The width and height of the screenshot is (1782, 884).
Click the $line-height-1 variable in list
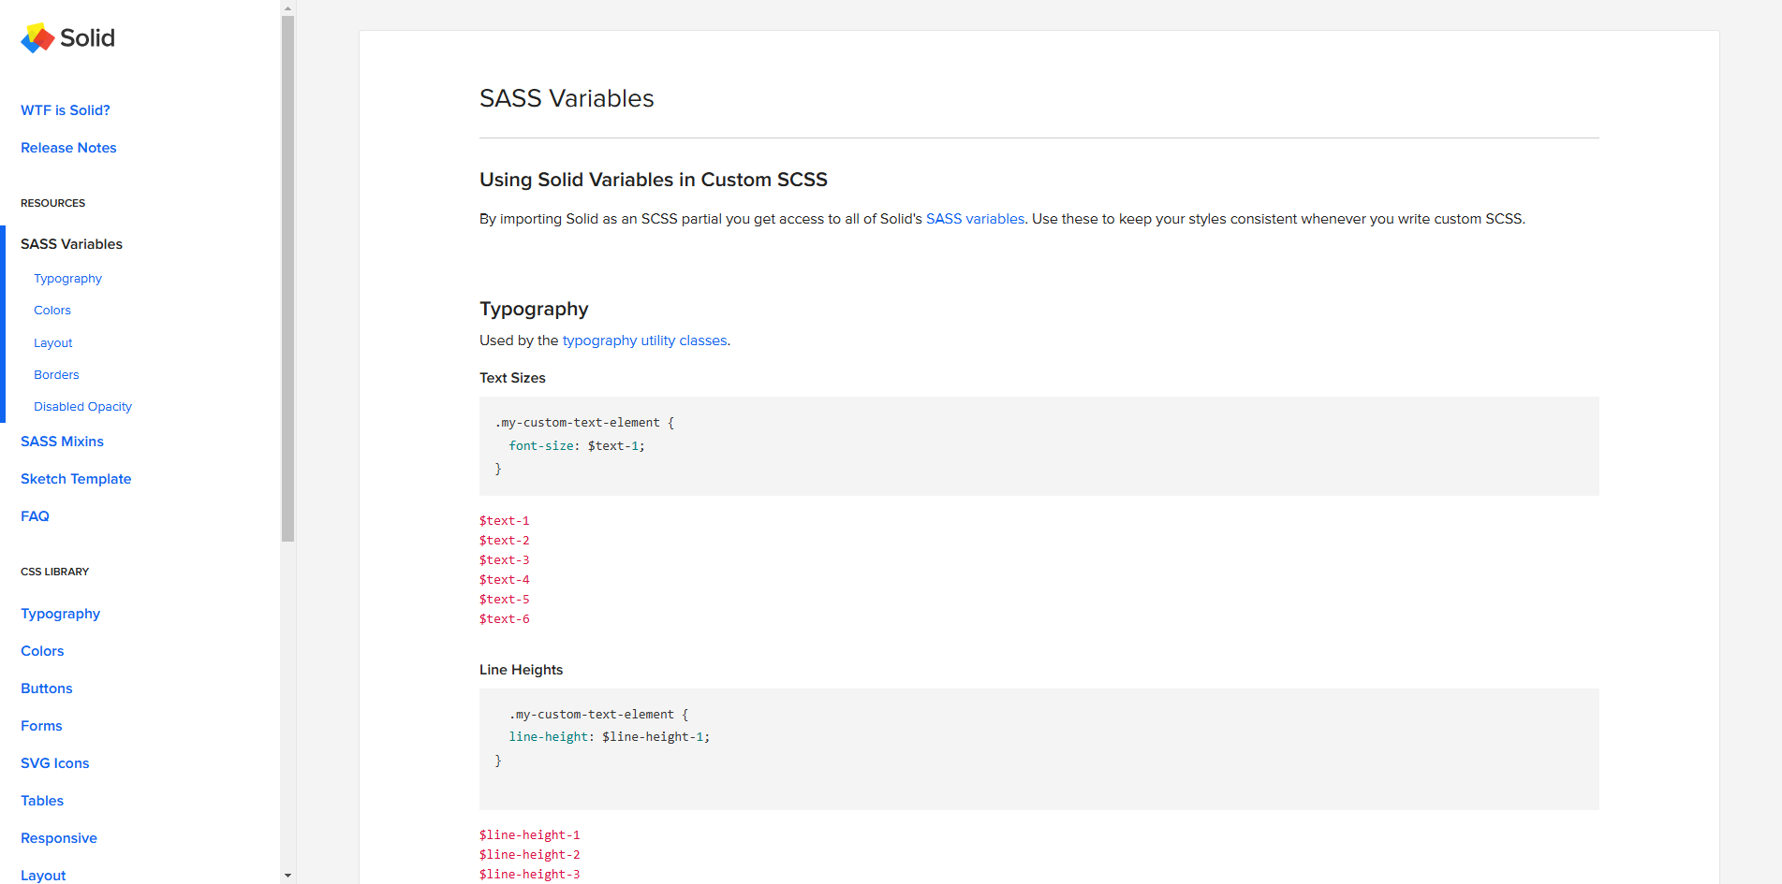[530, 835]
